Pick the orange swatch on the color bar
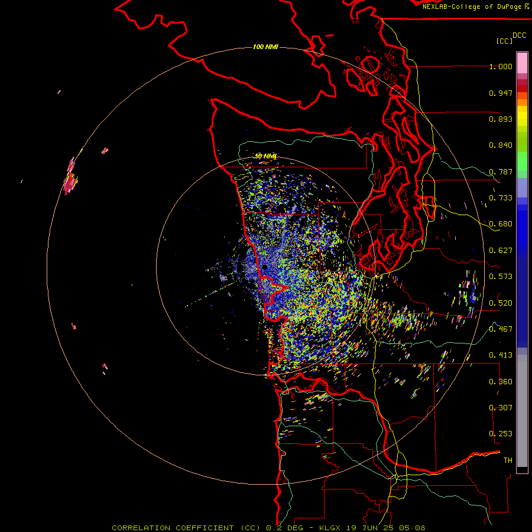This screenshot has width=532, height=532. [x=522, y=102]
